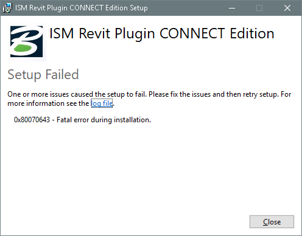The width and height of the screenshot is (302, 236).
Task: Click the window title 'ISM Revit Plugin CONNECT Edition Setup'
Action: point(82,8)
